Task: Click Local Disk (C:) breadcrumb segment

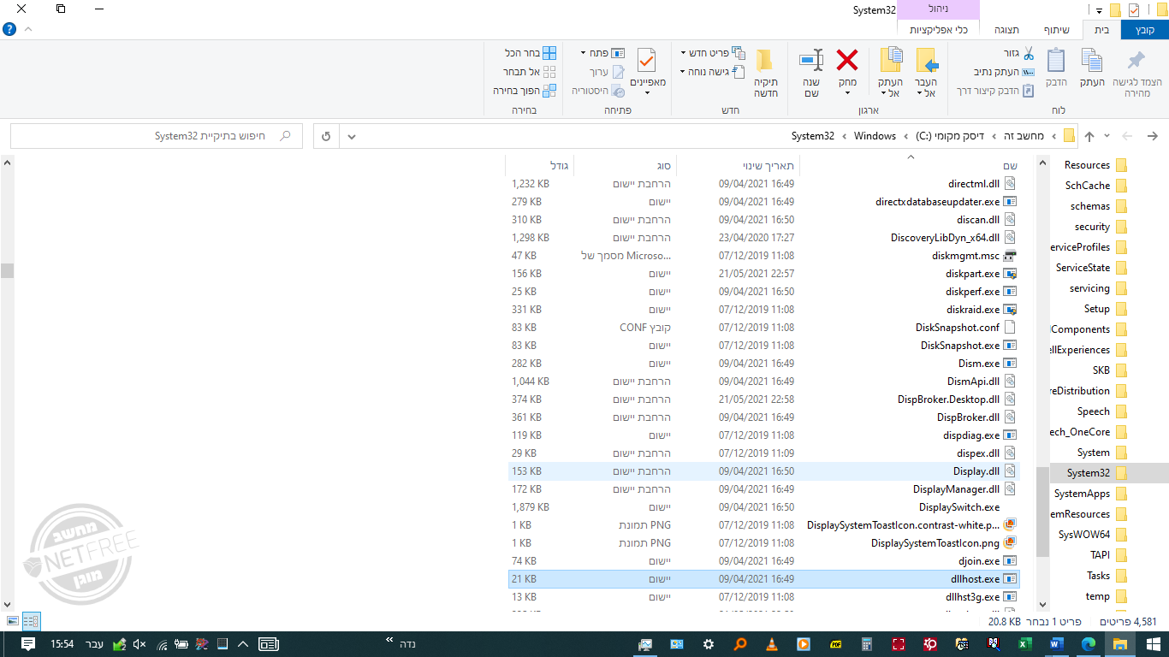Action: (949, 136)
